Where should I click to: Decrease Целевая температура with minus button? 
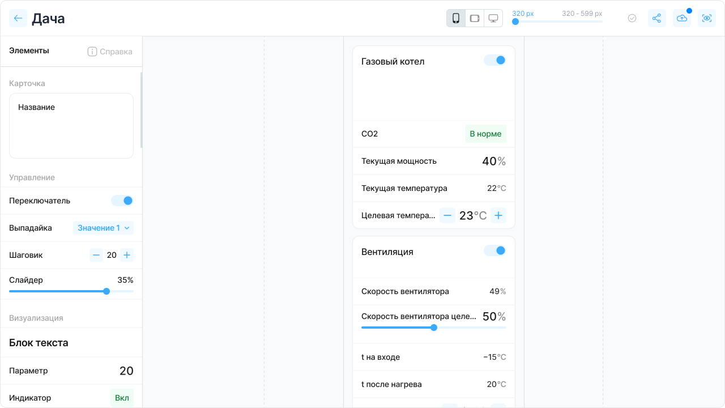point(447,215)
